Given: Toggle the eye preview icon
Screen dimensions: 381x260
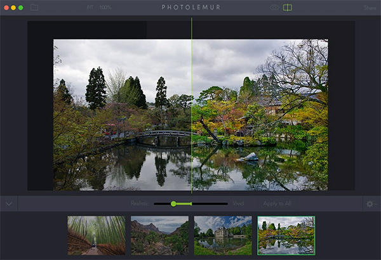Looking at the screenshot, I should [274, 8].
